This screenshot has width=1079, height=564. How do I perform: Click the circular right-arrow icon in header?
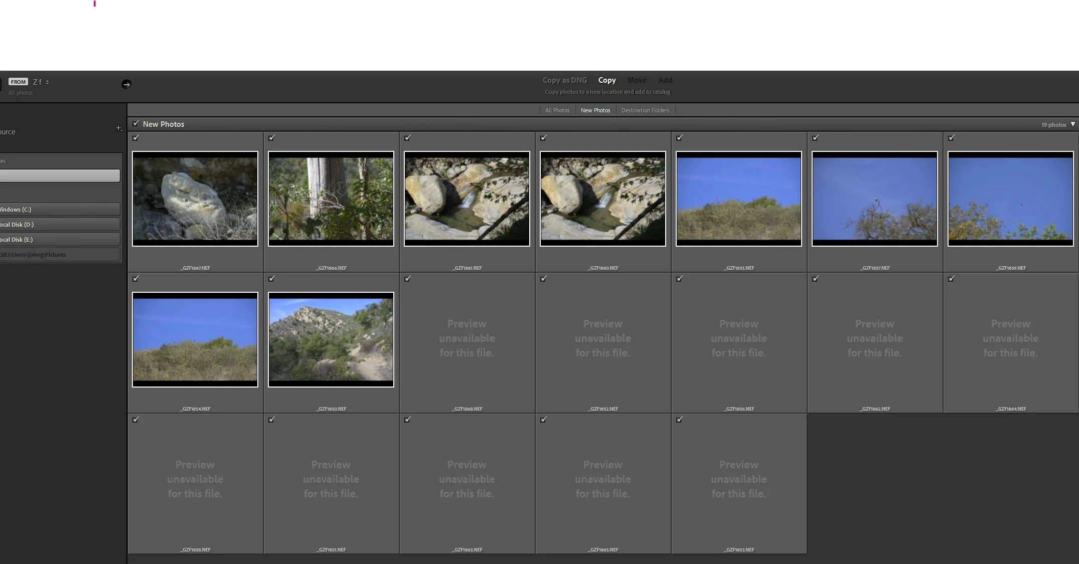[126, 84]
